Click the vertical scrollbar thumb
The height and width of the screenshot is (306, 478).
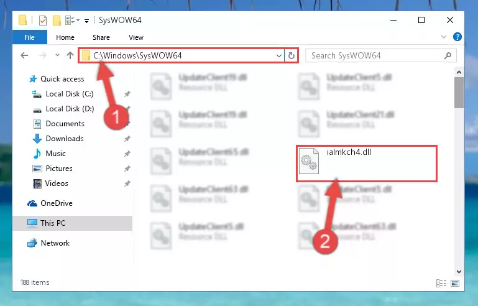pos(459,93)
